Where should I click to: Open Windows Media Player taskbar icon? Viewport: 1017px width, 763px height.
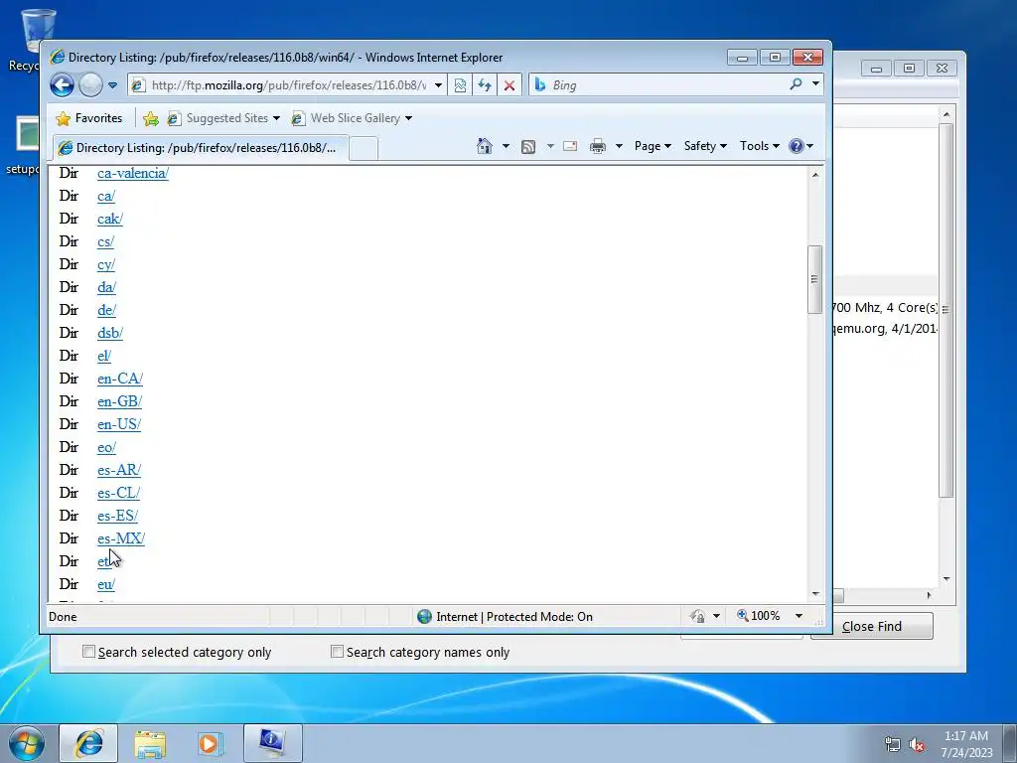(x=211, y=743)
